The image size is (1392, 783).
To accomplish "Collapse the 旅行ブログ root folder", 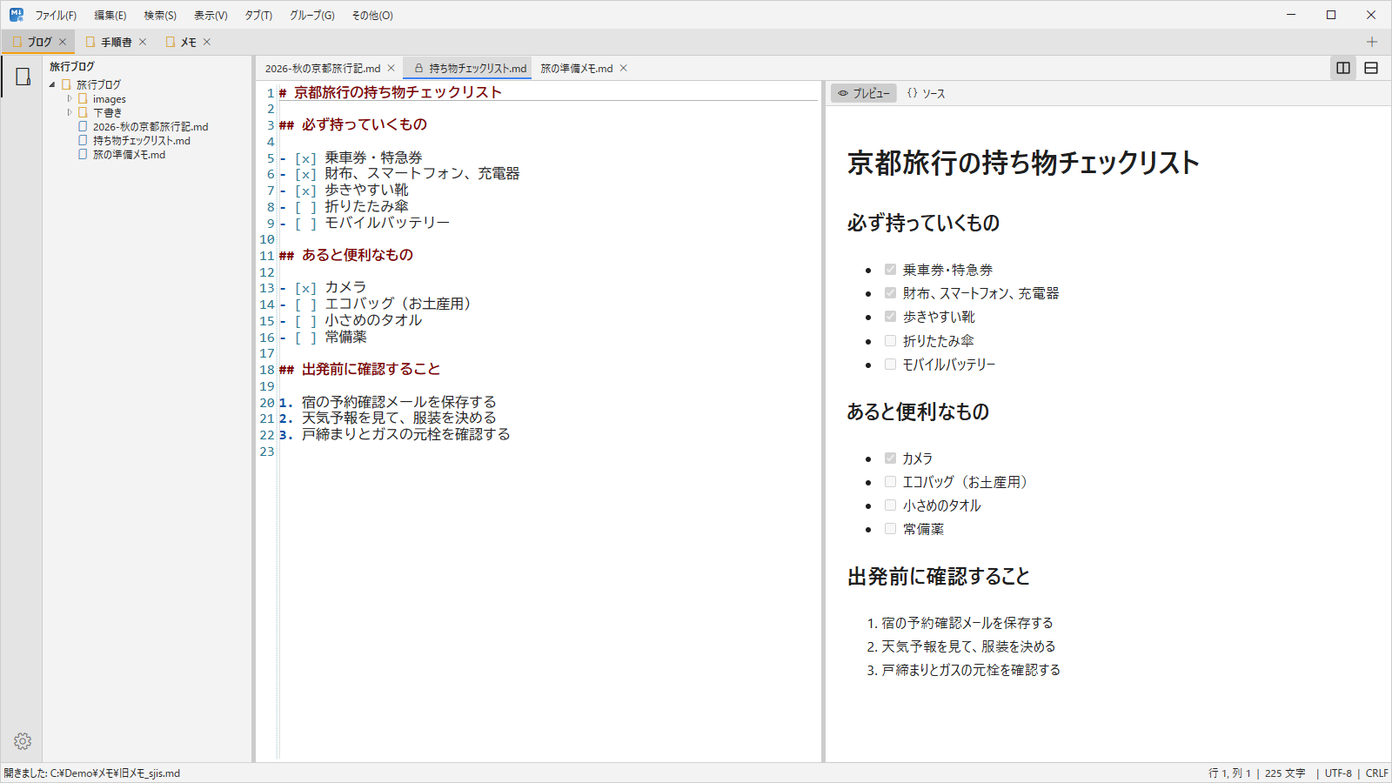I will tap(52, 84).
